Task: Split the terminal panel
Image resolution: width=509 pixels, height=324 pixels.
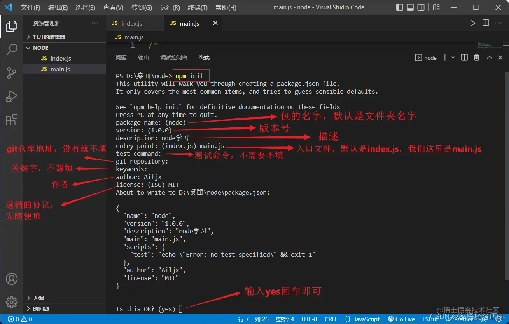Action: (x=464, y=57)
